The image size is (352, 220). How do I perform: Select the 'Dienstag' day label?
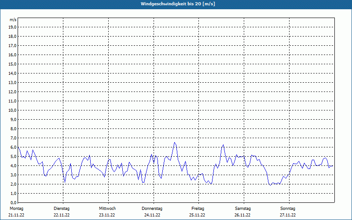tap(62, 209)
